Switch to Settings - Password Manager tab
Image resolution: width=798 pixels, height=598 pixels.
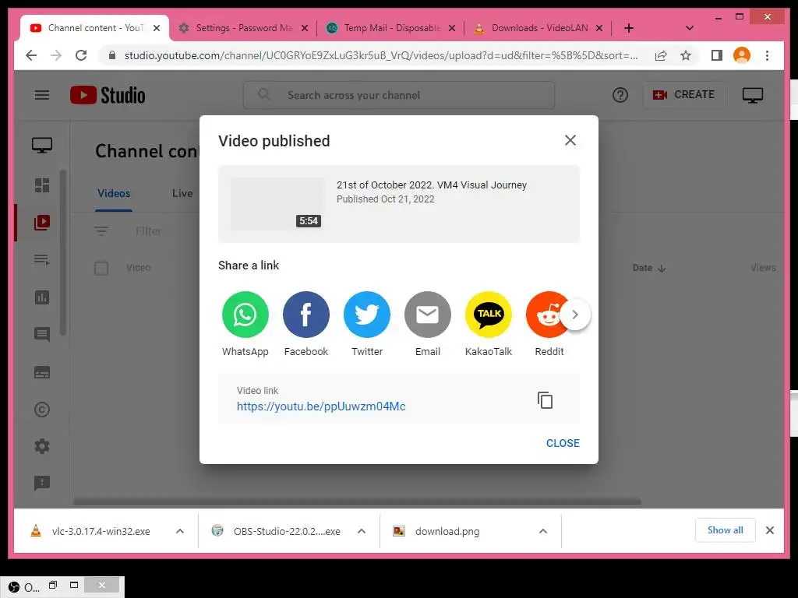tap(244, 28)
